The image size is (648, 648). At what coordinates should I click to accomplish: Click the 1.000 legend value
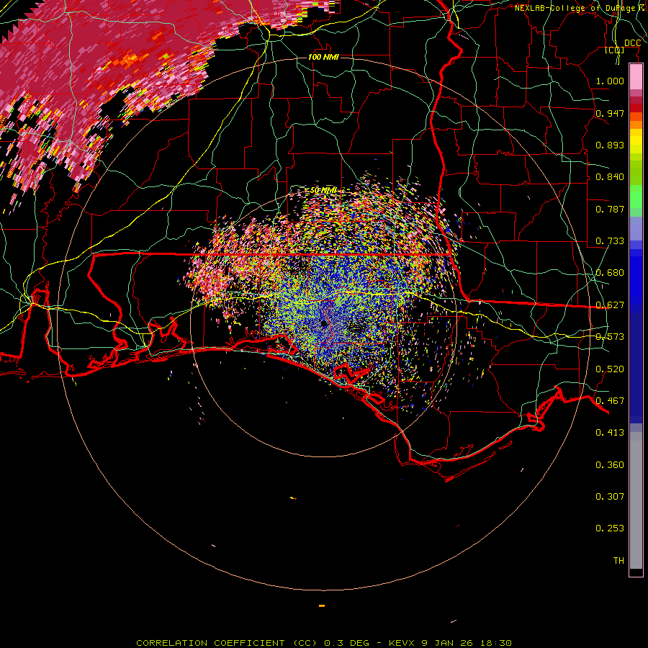(x=610, y=81)
